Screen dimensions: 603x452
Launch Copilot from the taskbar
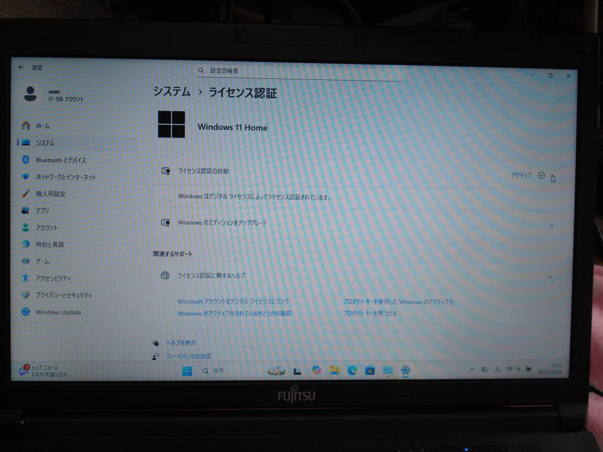pos(316,371)
